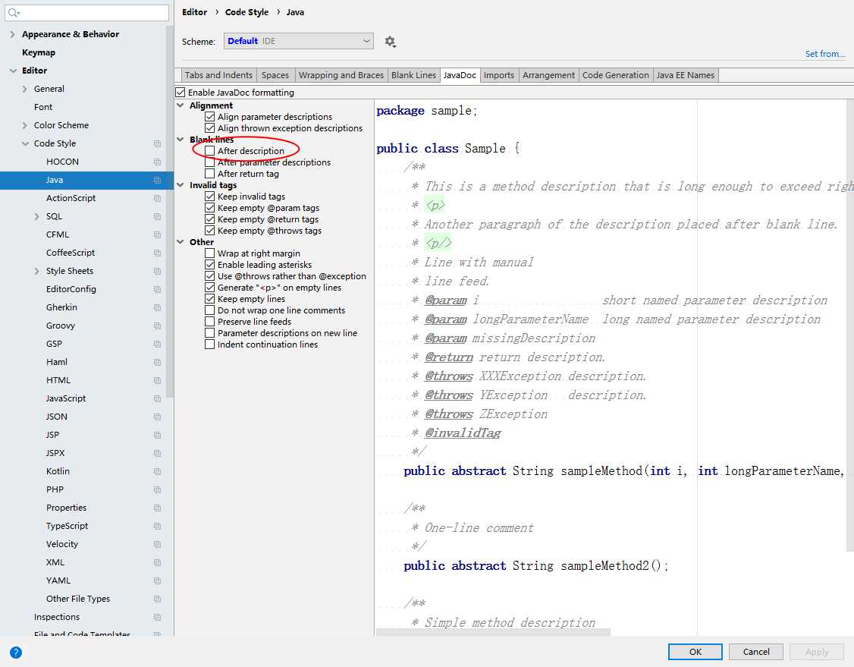Switch to the Imports tab
This screenshot has height=667, width=854.
point(499,75)
